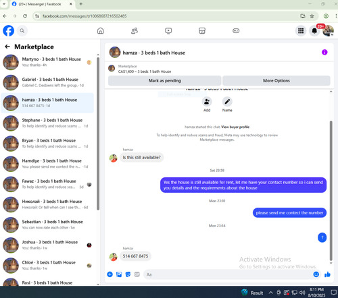
Task: Click More Options button
Action: click(276, 81)
